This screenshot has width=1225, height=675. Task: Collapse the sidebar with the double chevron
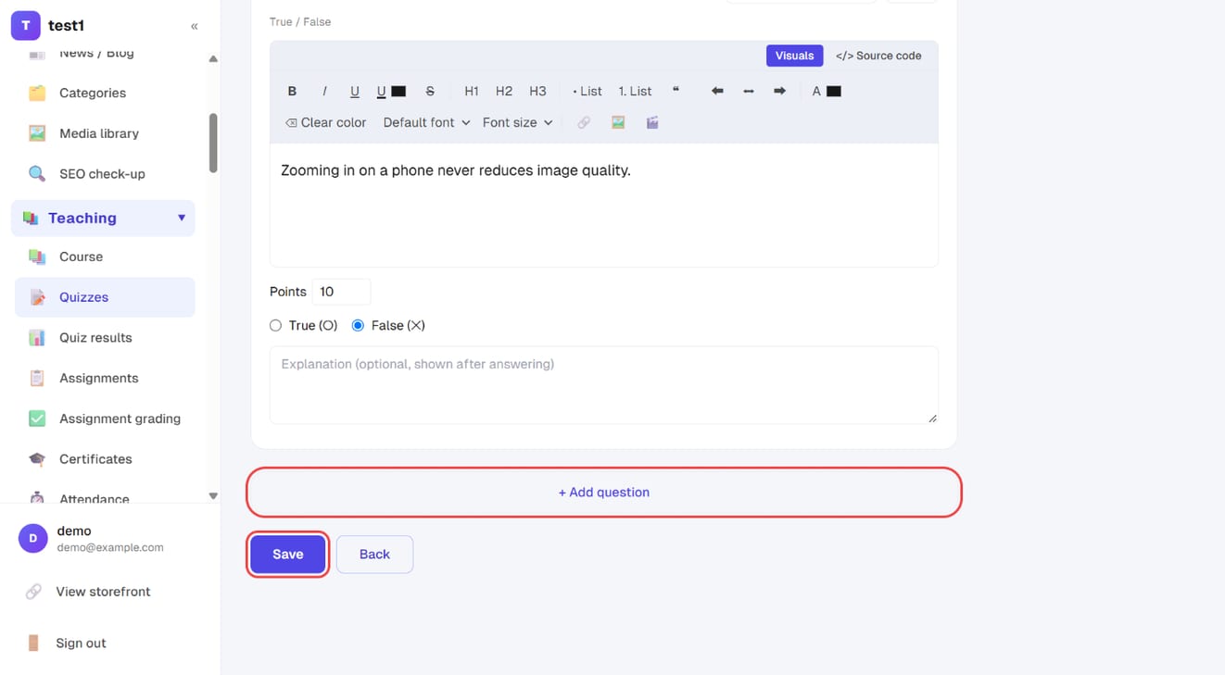click(x=195, y=26)
